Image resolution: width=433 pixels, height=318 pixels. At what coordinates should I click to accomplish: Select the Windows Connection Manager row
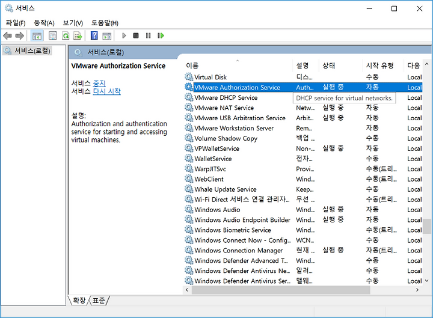tap(303, 250)
